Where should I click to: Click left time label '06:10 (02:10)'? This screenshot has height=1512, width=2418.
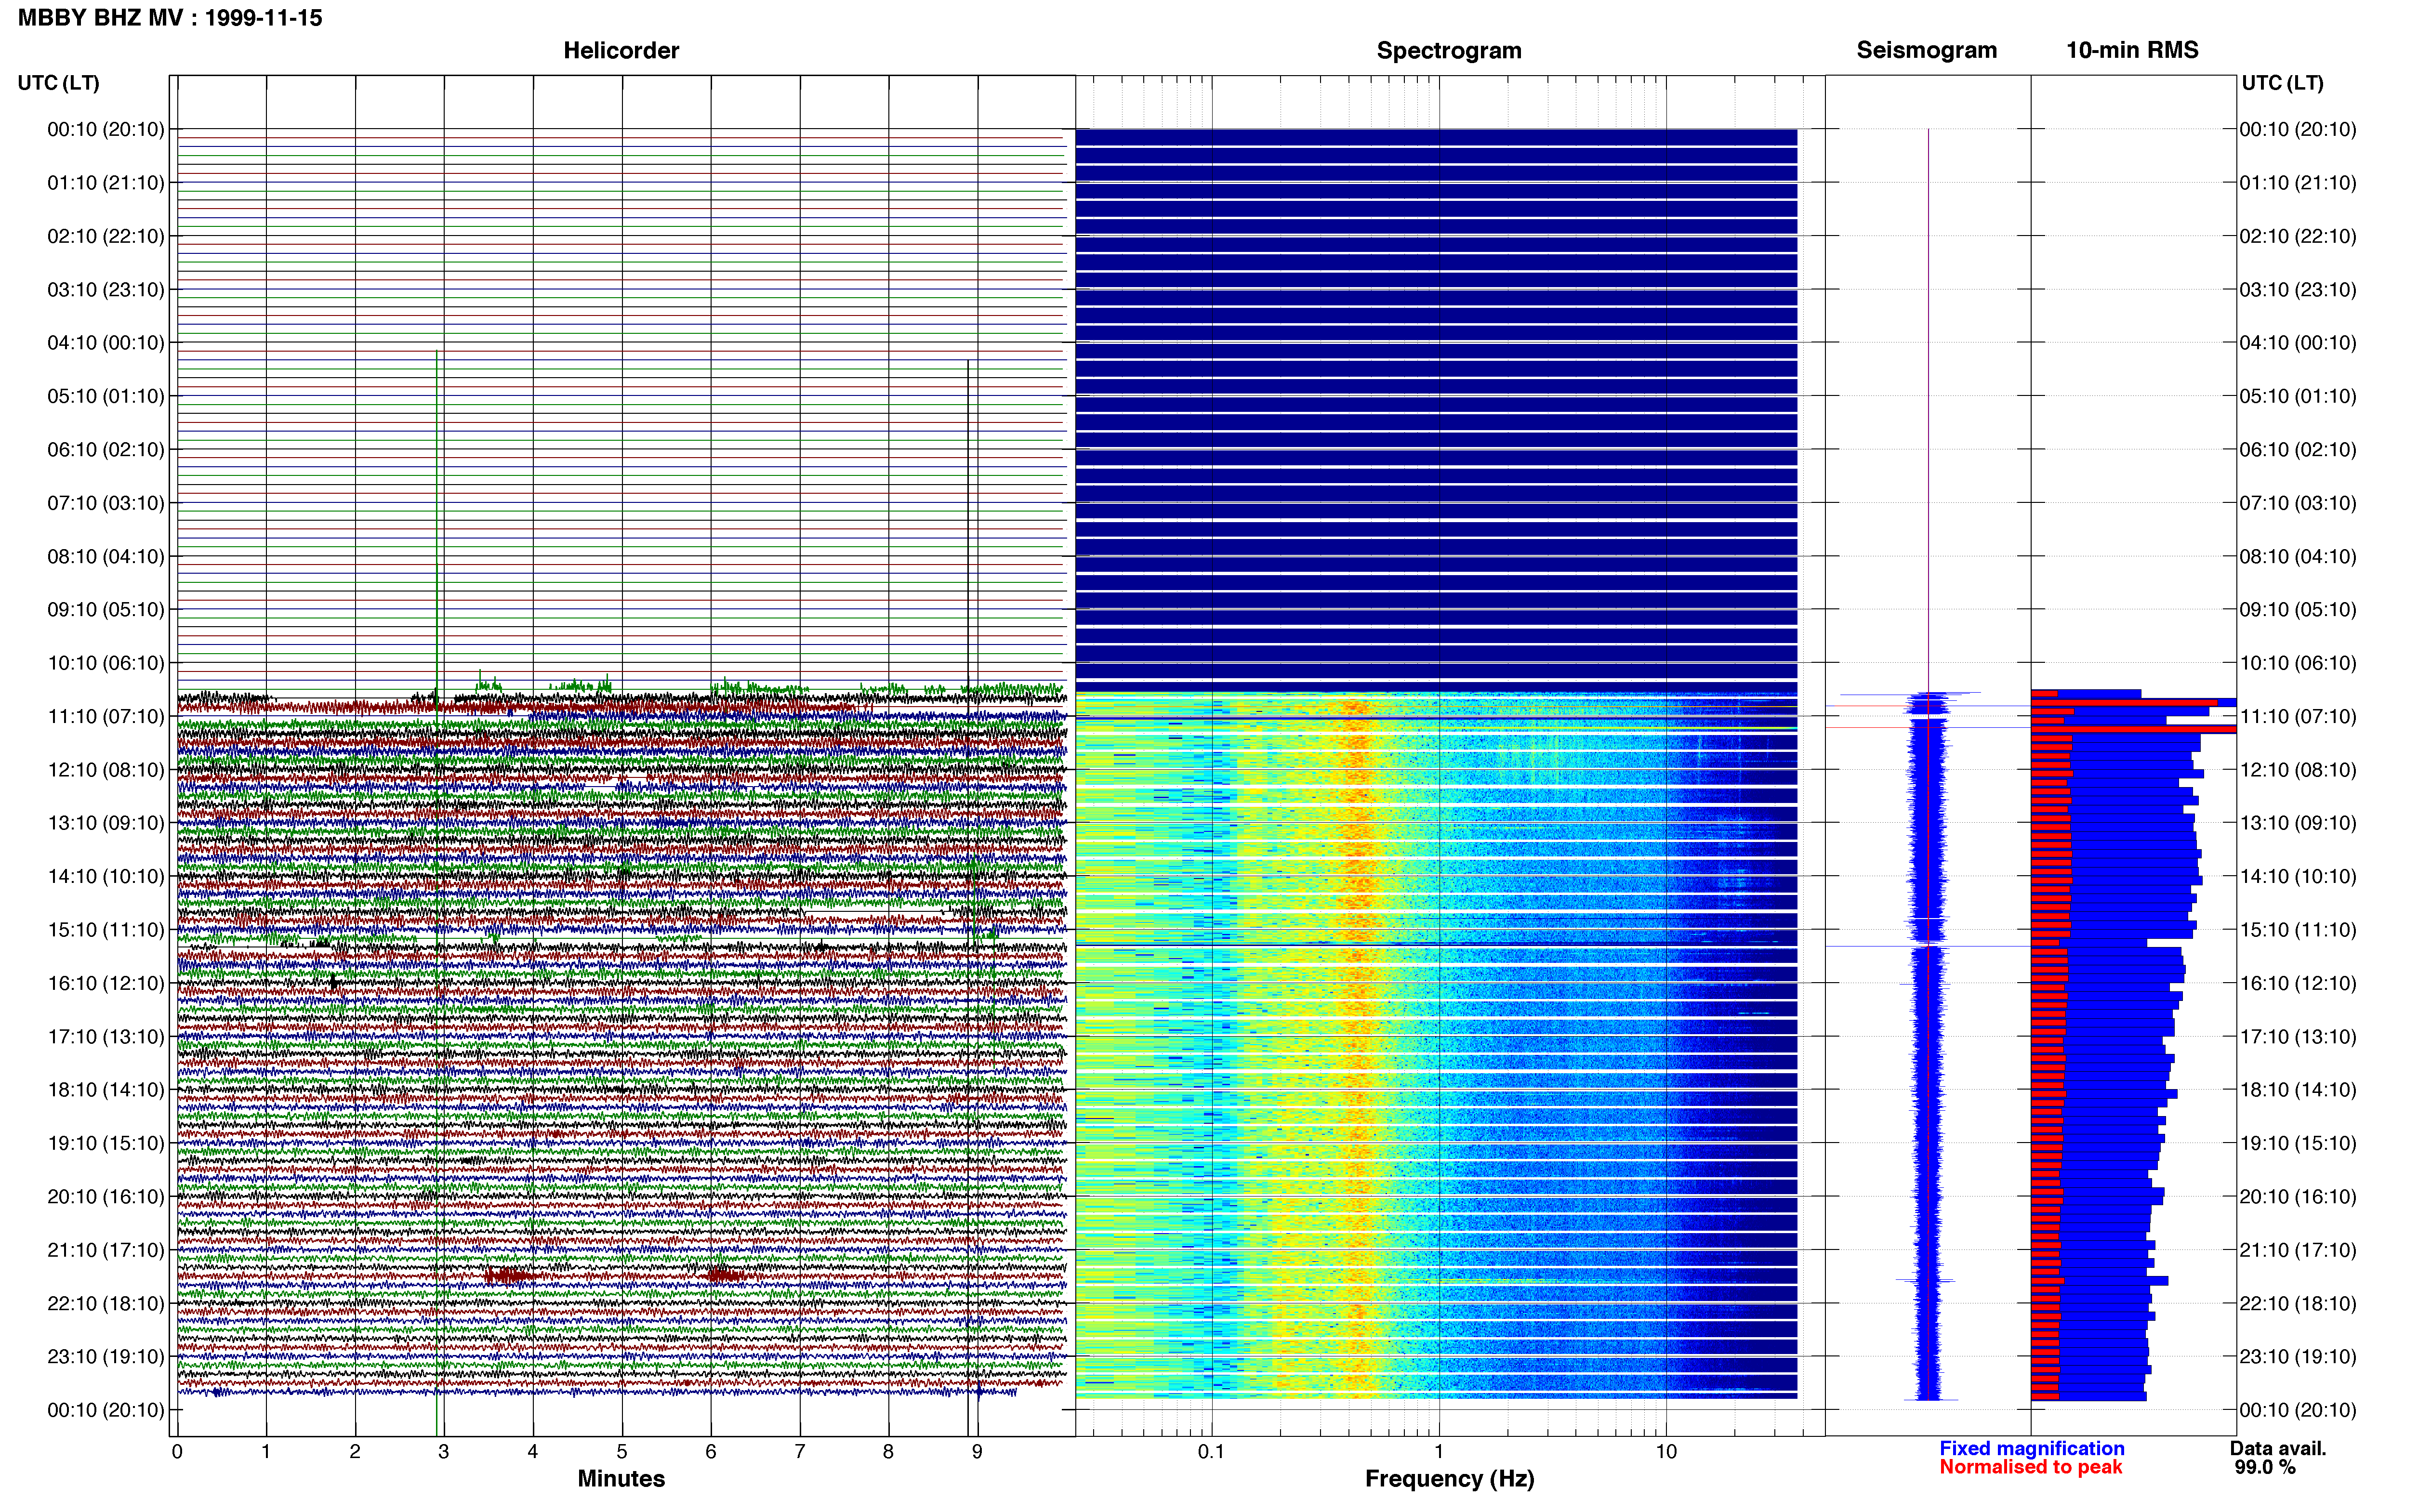(106, 450)
